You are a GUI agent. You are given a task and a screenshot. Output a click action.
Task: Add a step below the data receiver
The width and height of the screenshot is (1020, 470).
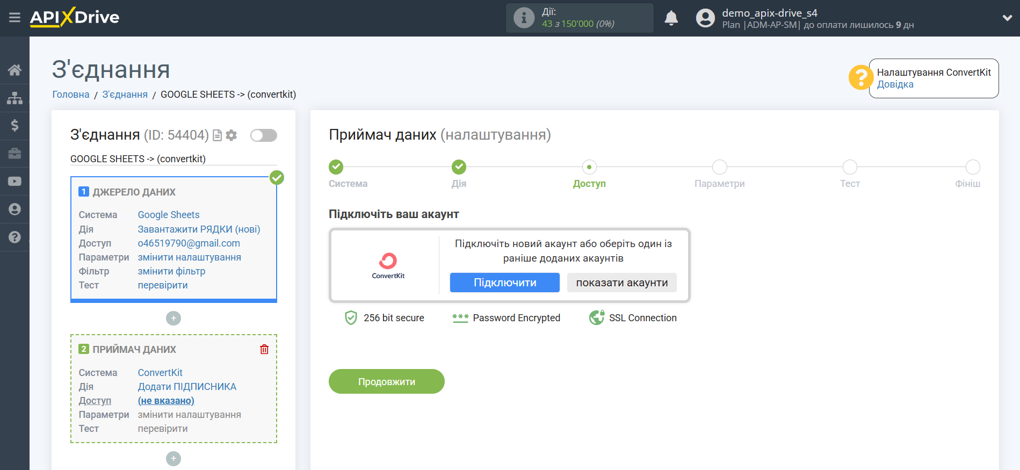tap(173, 459)
